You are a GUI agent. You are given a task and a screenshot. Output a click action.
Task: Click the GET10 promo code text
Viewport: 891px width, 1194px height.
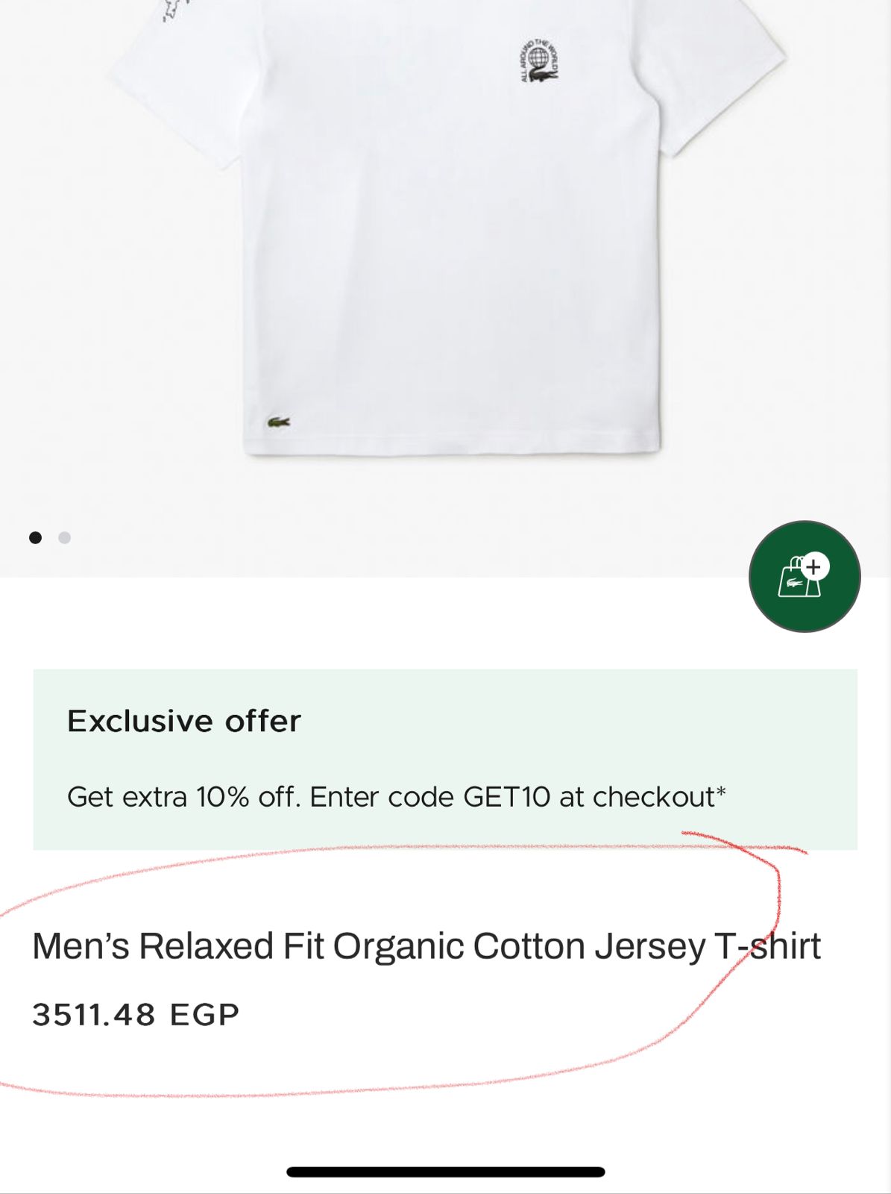tap(506, 797)
